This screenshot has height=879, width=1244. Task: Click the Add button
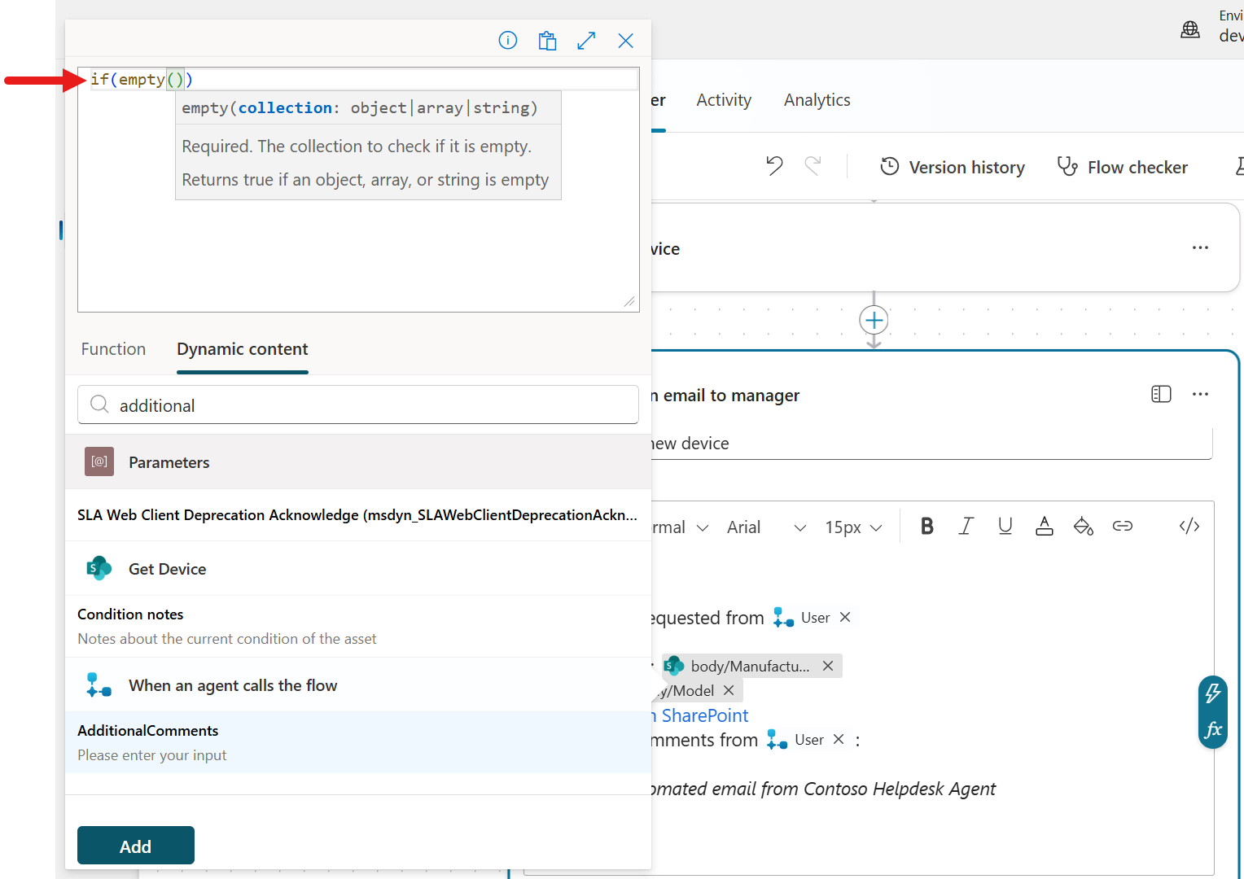coord(135,846)
